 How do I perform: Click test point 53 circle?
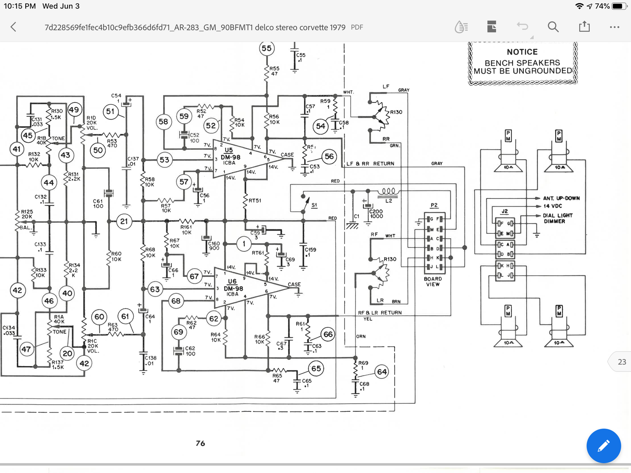click(164, 160)
